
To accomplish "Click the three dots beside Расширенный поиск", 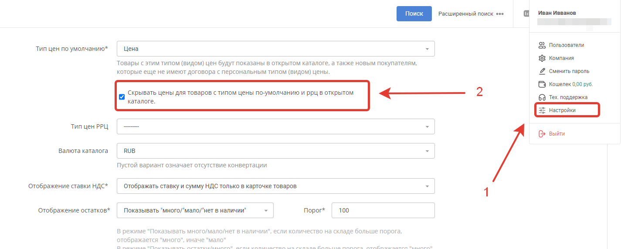I will point(499,14).
